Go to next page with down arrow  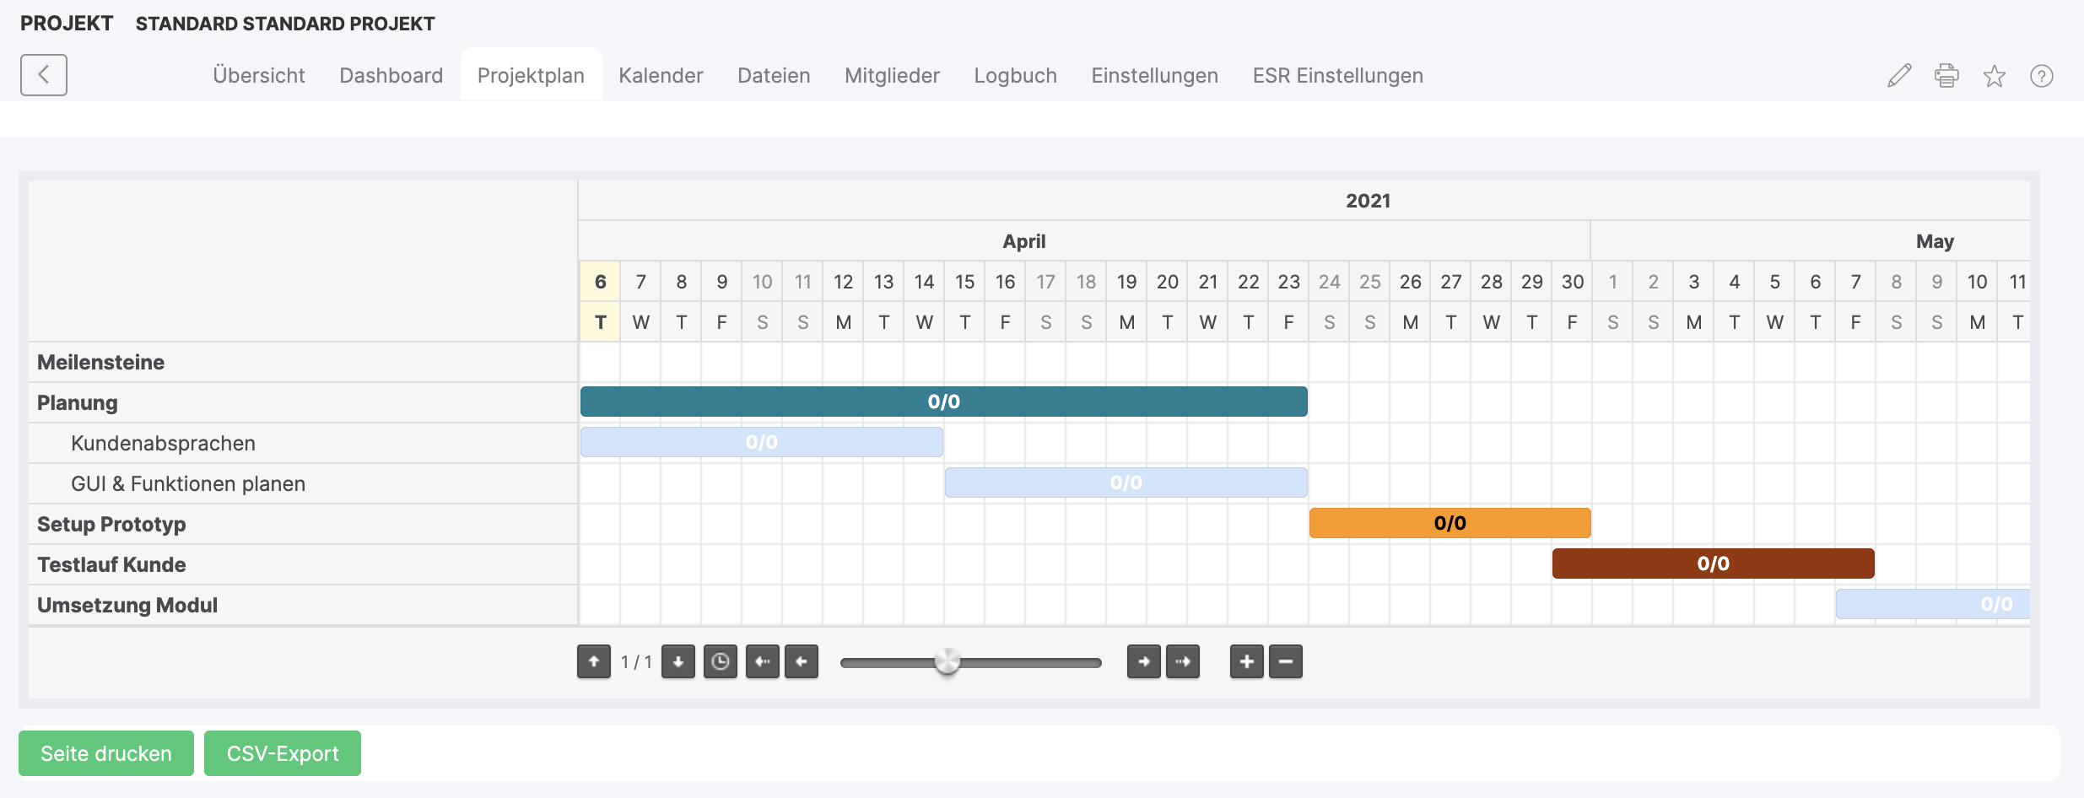click(x=678, y=661)
